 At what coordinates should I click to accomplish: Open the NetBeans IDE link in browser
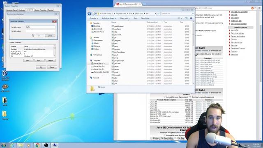tap(236, 21)
